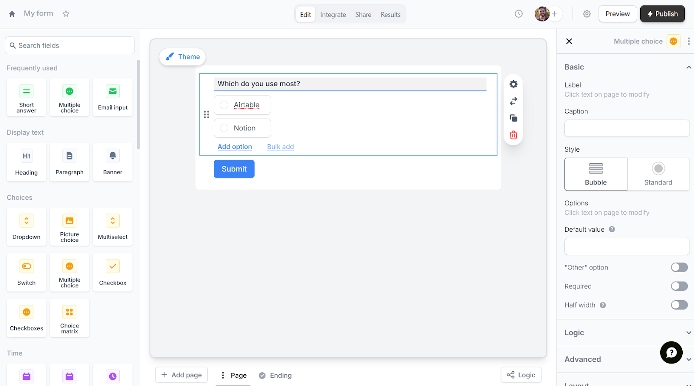Viewport: 694px width, 386px height.
Task: Click the Publish button
Action: click(662, 14)
